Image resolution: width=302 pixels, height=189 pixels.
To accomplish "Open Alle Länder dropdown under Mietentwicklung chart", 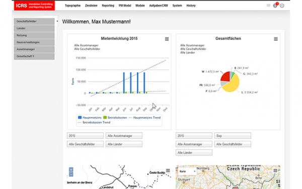I will point(124,144).
